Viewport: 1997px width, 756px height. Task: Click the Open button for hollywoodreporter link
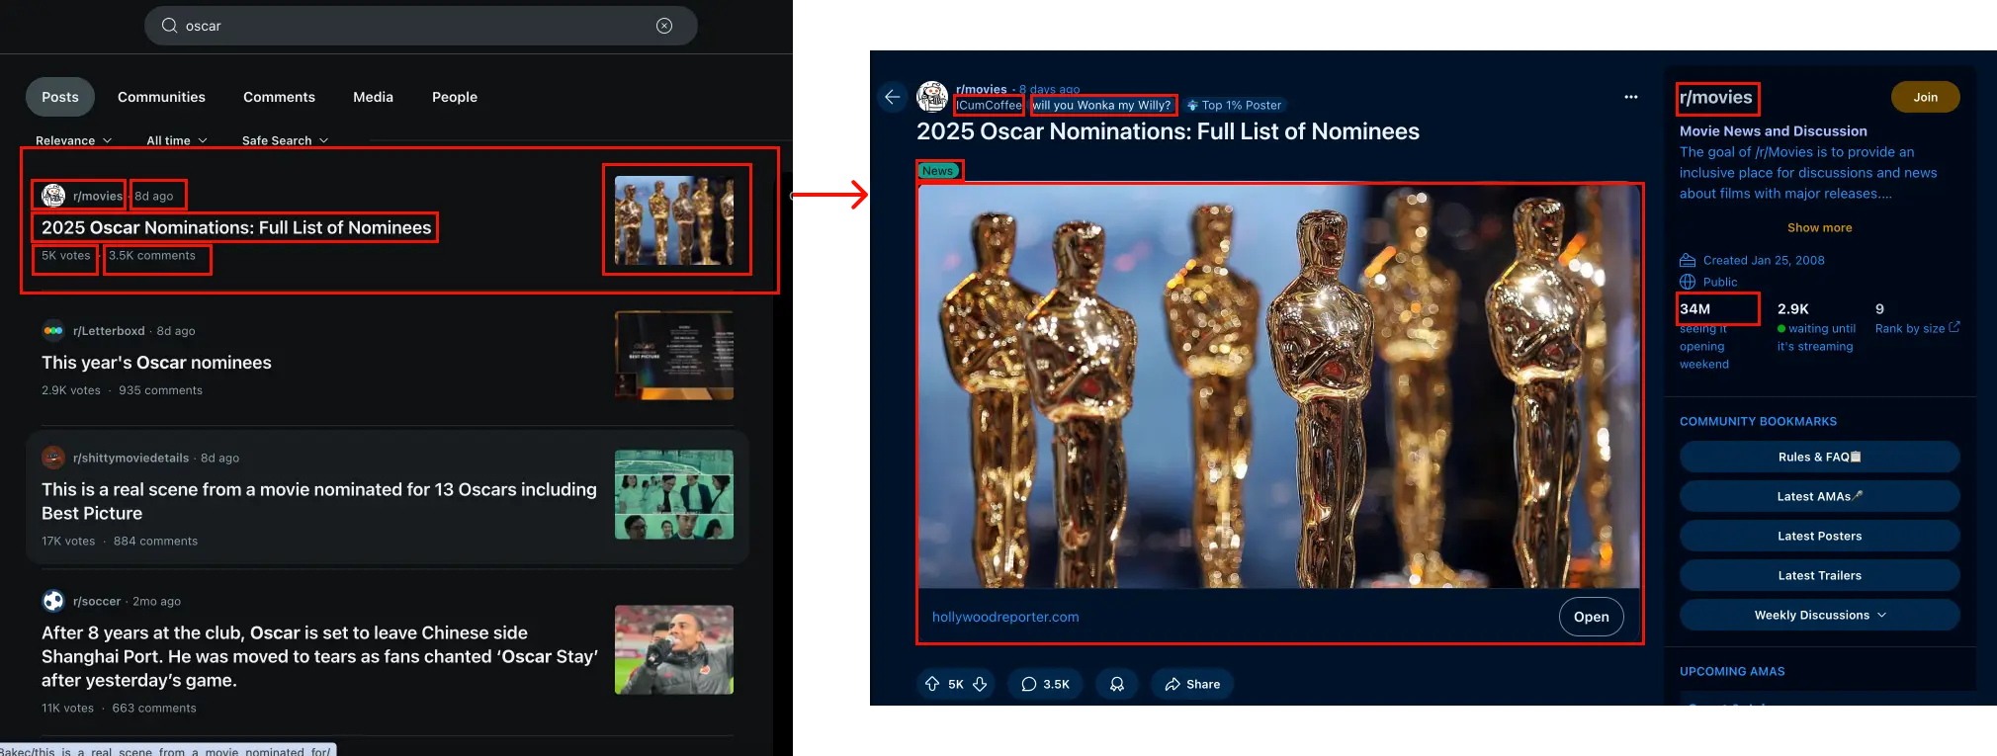click(1591, 617)
